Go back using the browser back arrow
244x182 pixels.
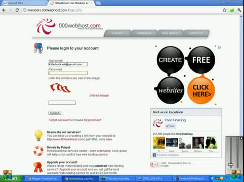coord(4,10)
